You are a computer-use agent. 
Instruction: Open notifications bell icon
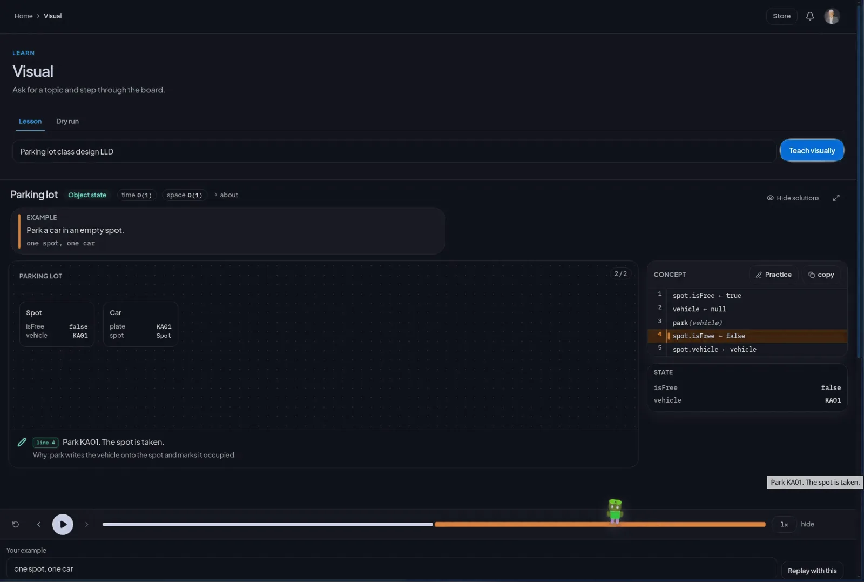pyautogui.click(x=809, y=16)
